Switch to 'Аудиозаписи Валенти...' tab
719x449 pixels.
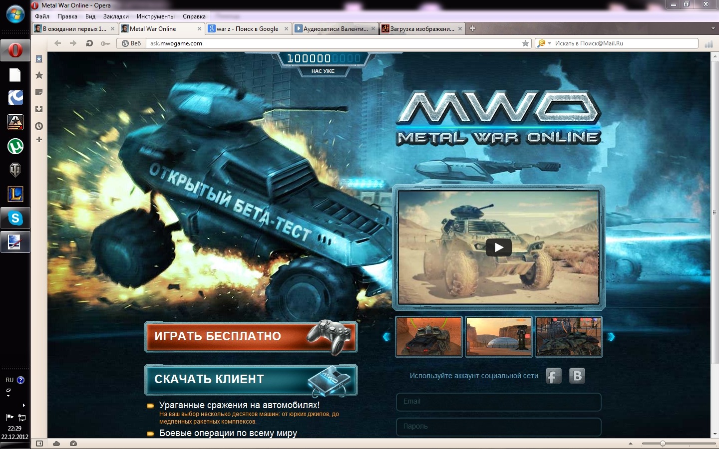335,28
